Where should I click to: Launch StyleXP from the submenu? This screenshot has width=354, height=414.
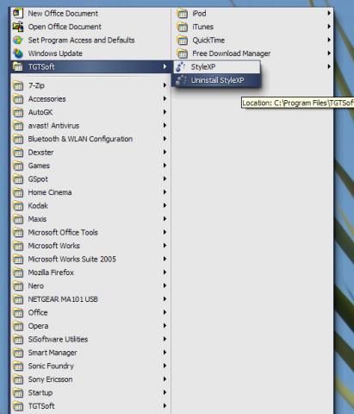pyautogui.click(x=217, y=66)
